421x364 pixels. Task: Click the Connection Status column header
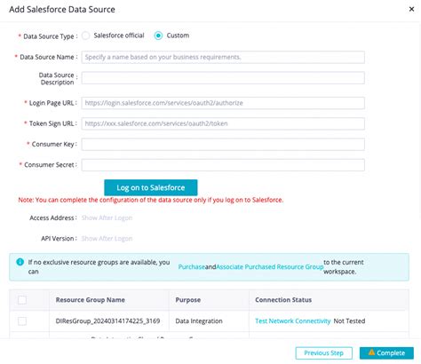pos(283,300)
